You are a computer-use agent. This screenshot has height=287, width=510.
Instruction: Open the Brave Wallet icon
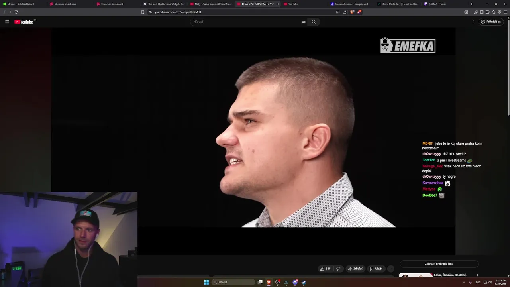(x=488, y=12)
